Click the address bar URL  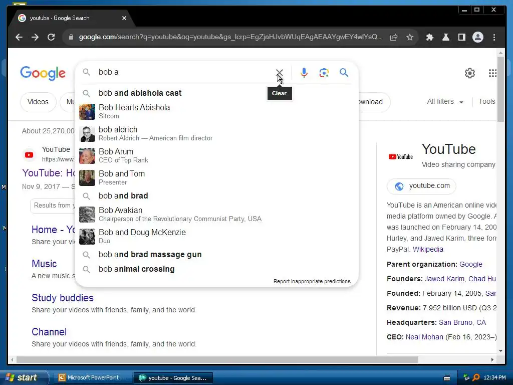coord(230,37)
